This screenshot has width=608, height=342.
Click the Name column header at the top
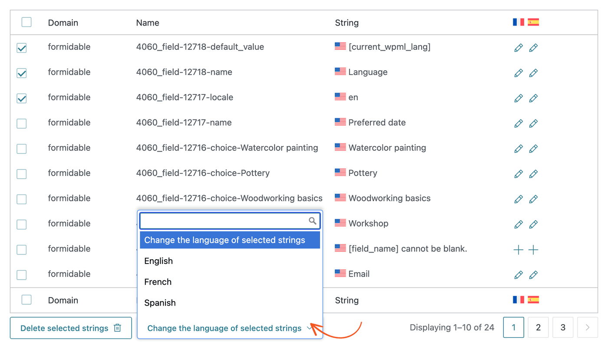tap(148, 23)
